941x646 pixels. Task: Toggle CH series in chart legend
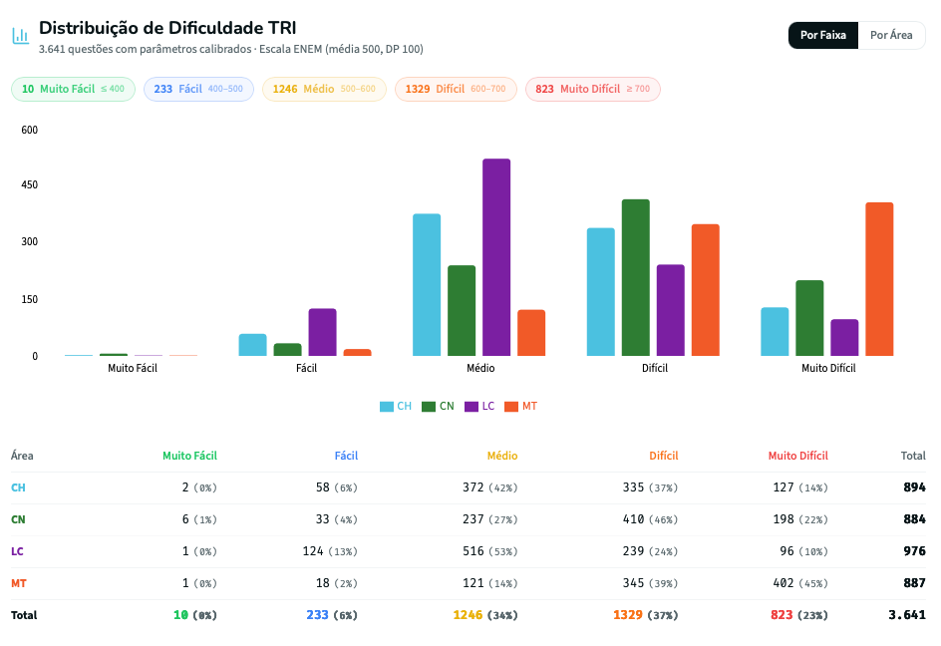point(396,407)
